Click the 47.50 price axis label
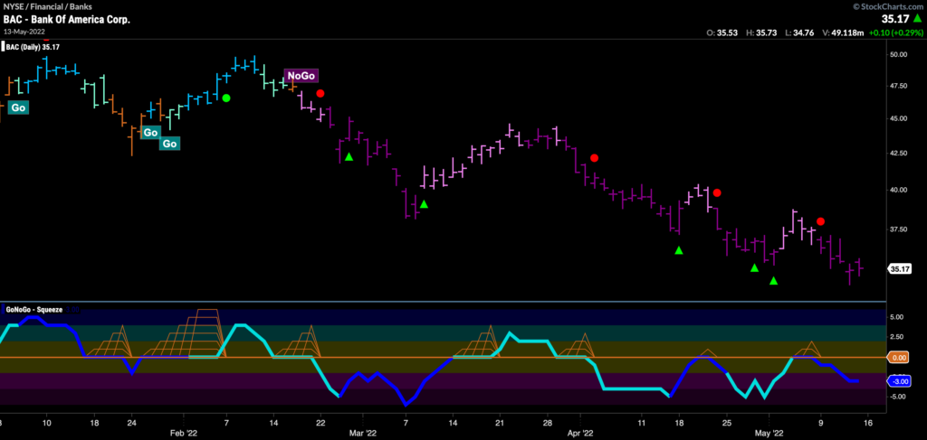Viewport: 927px width, 440px height. tap(898, 86)
